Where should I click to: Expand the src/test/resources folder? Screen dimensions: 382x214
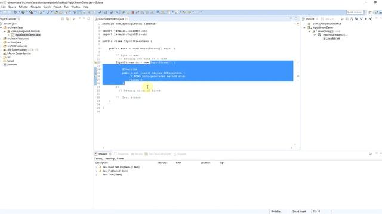(1, 46)
